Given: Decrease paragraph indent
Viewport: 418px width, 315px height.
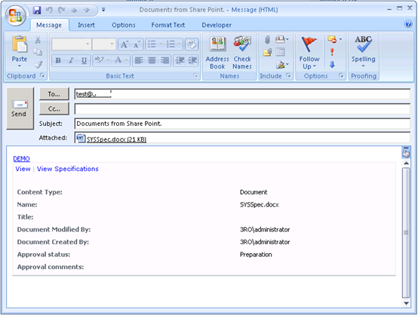Looking at the screenshot, I should point(180,60).
